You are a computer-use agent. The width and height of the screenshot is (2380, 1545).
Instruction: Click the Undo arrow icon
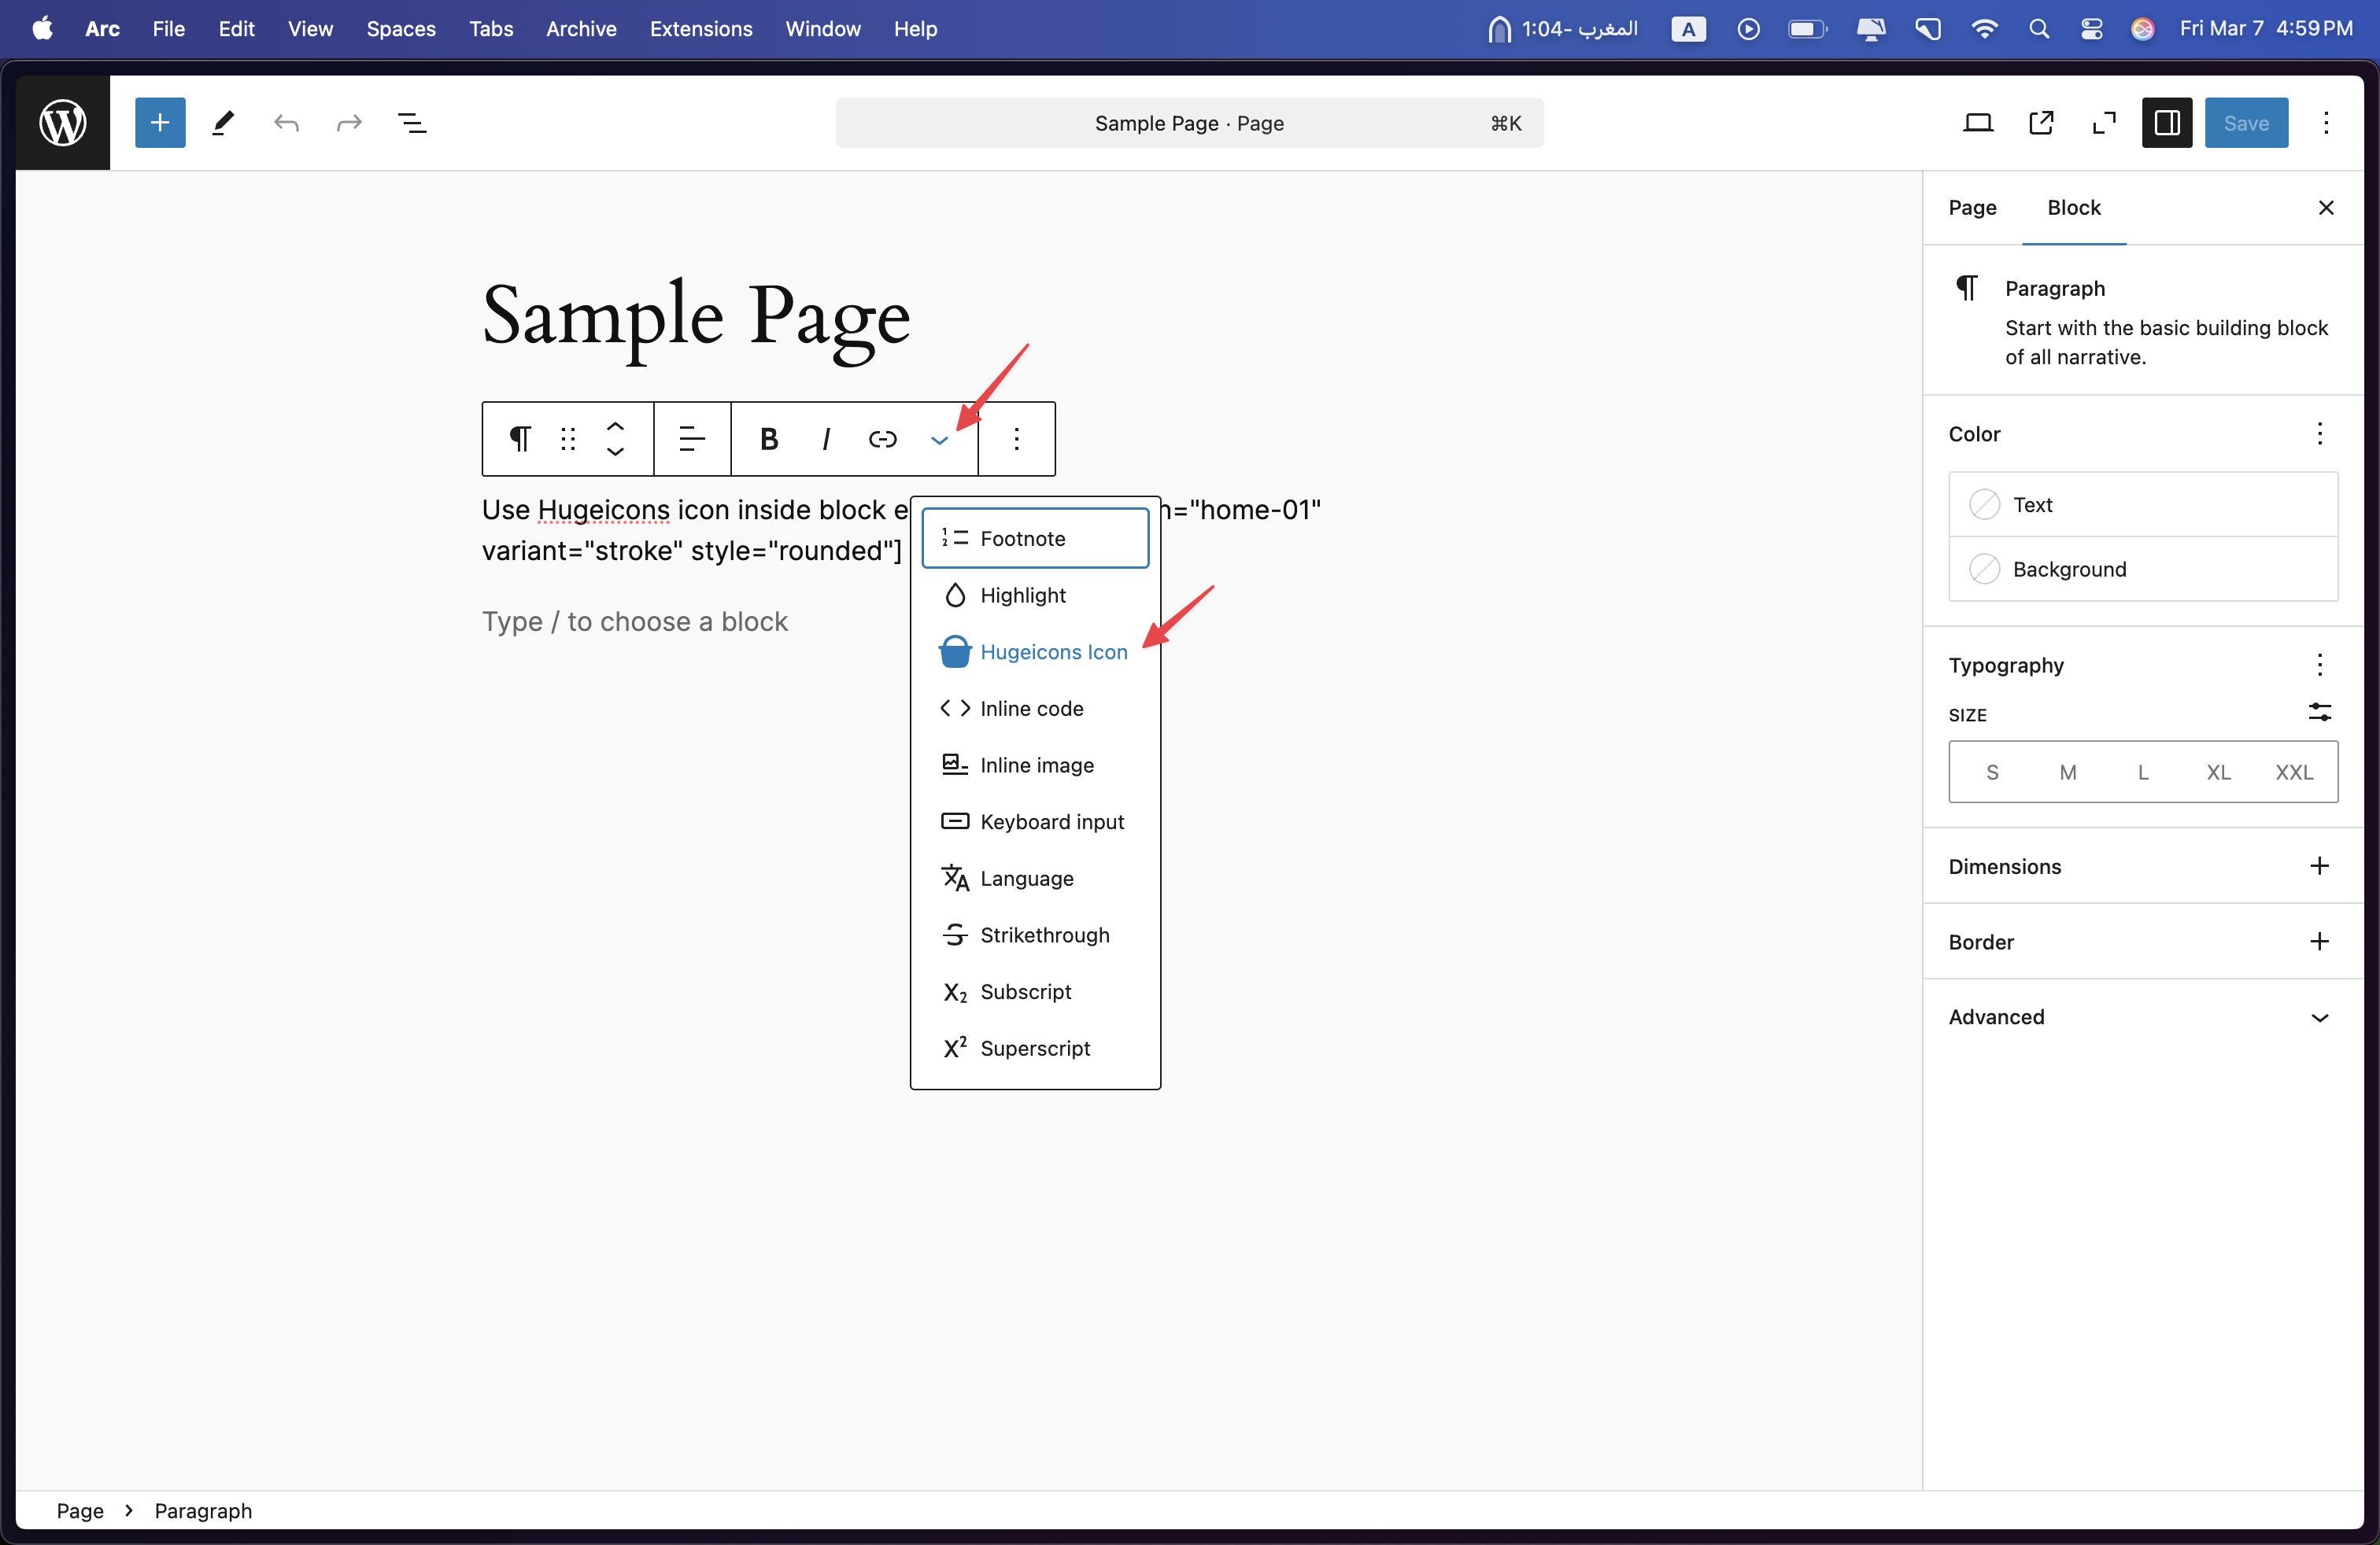tap(286, 123)
